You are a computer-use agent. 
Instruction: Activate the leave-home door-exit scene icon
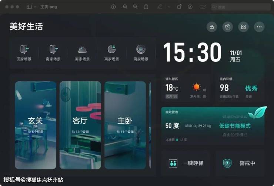(53, 50)
